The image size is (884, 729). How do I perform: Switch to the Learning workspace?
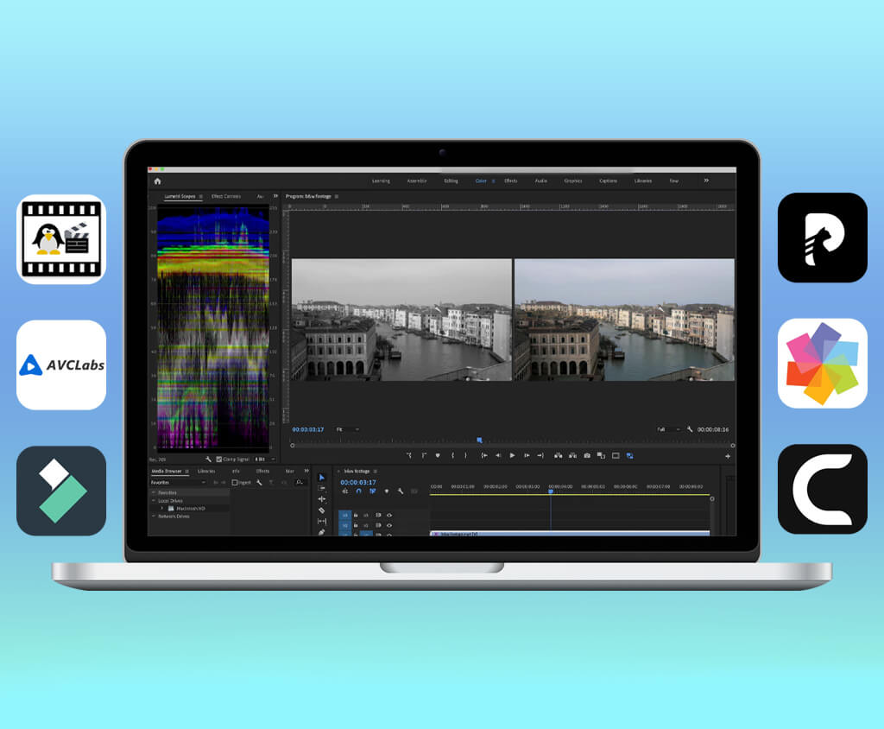pyautogui.click(x=381, y=181)
